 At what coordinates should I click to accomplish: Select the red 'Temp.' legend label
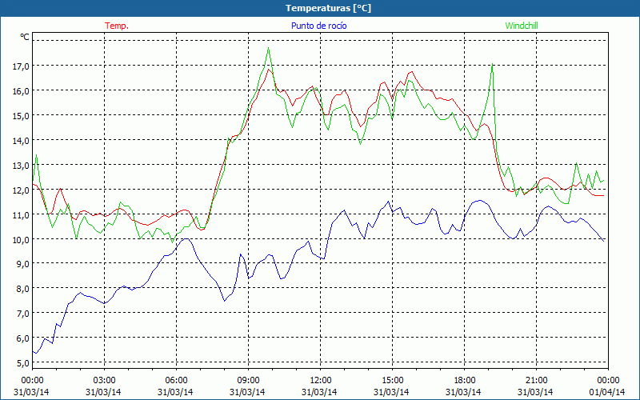click(x=117, y=26)
